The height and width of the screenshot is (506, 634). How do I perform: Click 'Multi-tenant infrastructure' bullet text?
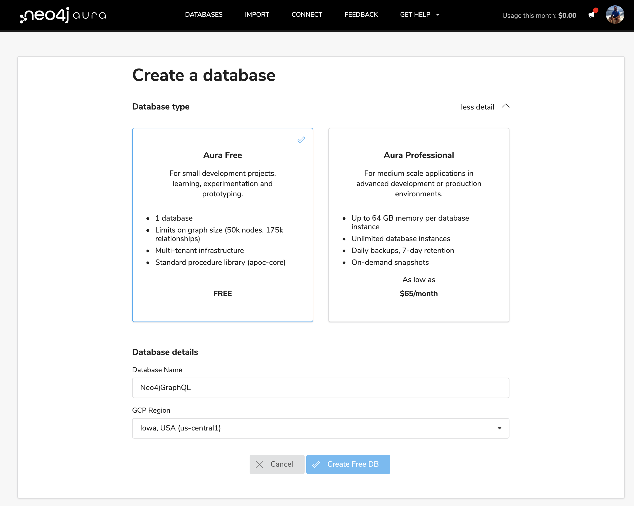click(199, 250)
